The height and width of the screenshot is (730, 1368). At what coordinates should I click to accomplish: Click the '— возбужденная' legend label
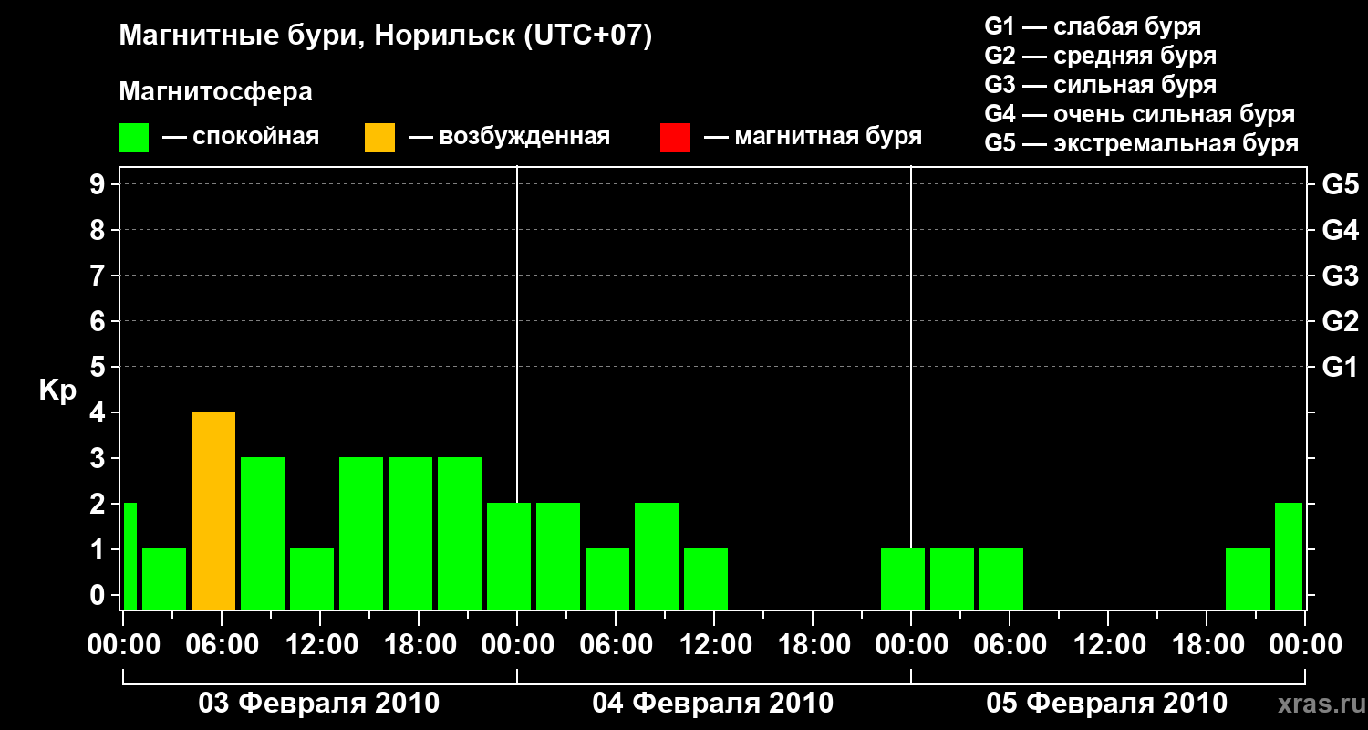[x=509, y=138]
